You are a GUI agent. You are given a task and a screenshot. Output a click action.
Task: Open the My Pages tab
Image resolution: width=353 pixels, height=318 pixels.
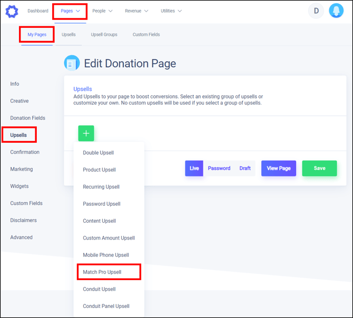(37, 35)
